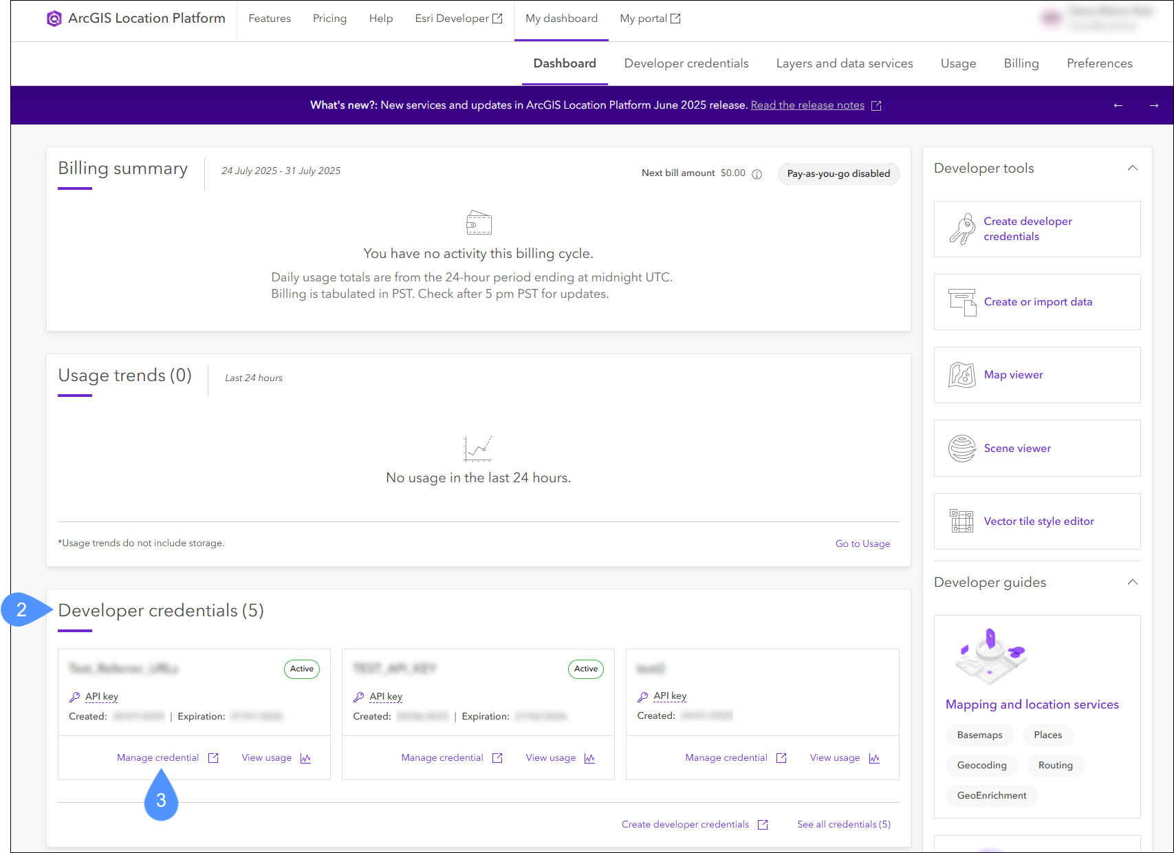Click the API key icon in the second credential card
The image size is (1174, 853).
[x=359, y=697]
